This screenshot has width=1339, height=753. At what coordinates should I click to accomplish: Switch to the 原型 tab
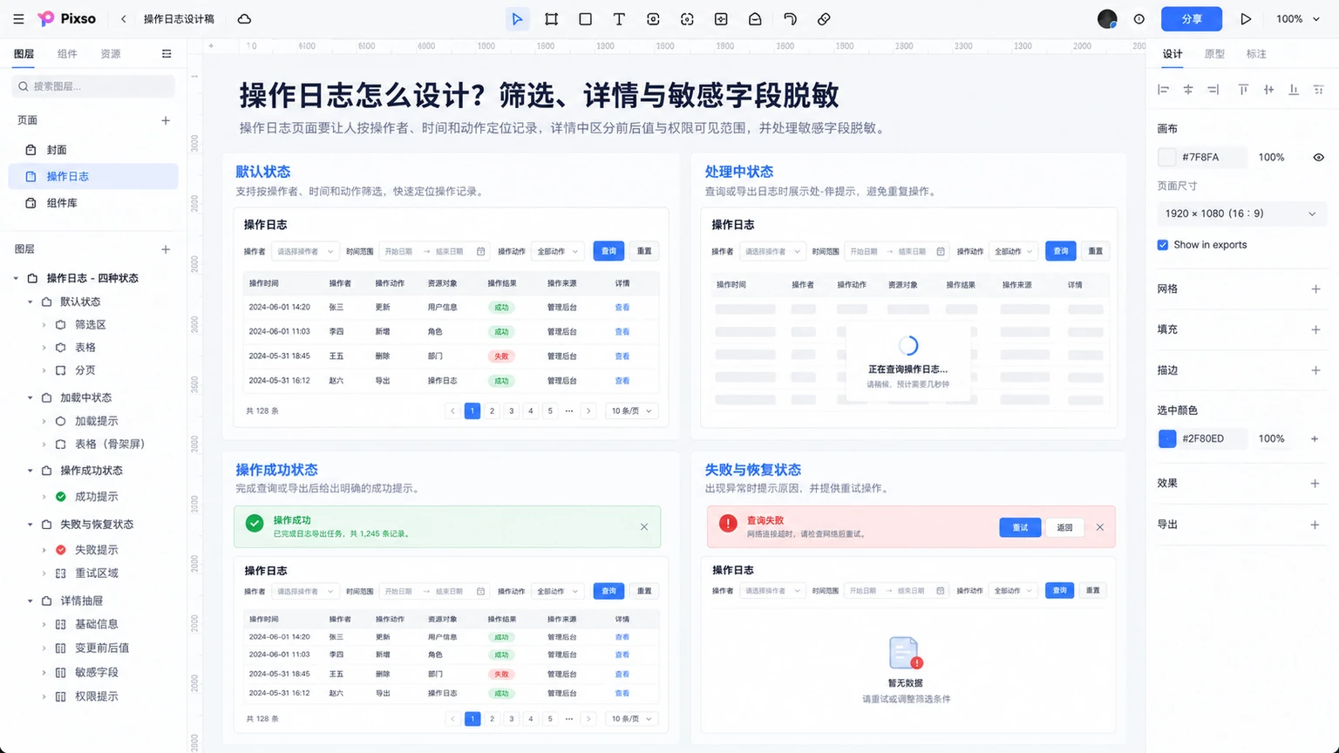tap(1214, 54)
